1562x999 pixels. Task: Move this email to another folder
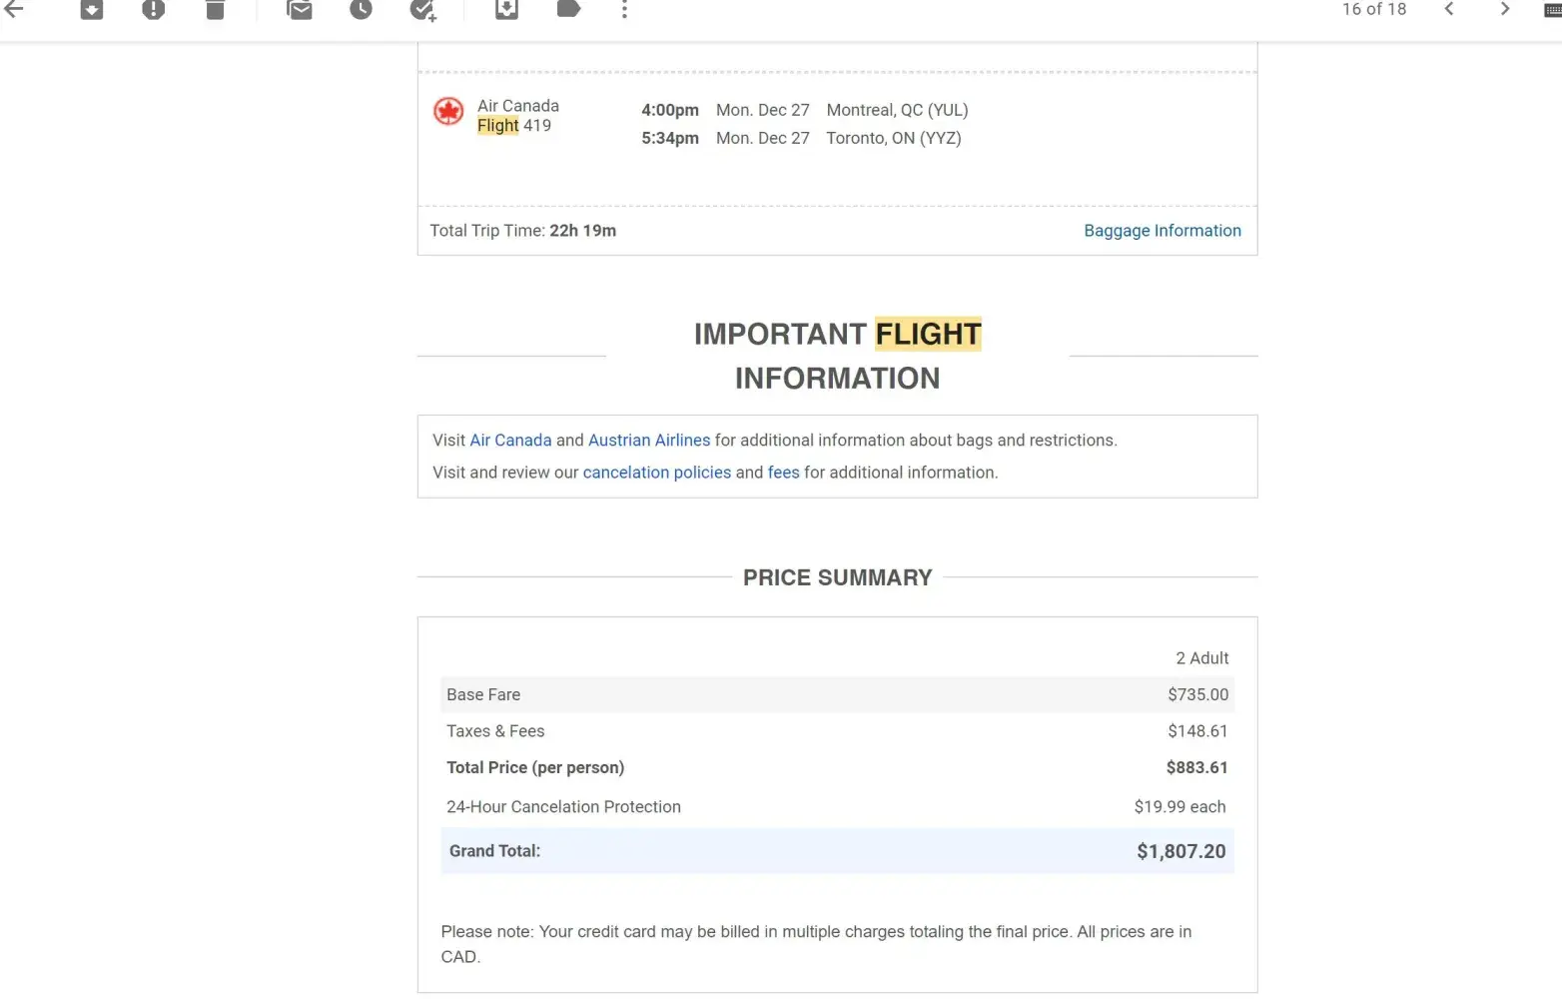(x=506, y=9)
